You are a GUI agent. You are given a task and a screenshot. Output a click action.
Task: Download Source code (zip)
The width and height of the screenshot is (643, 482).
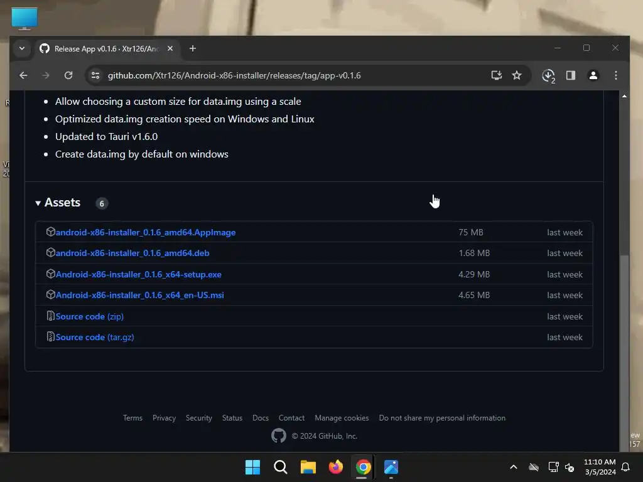coord(89,316)
